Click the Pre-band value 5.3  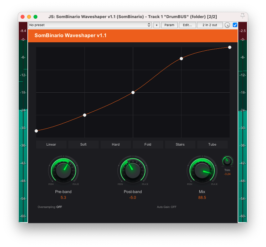pyautogui.click(x=63, y=198)
